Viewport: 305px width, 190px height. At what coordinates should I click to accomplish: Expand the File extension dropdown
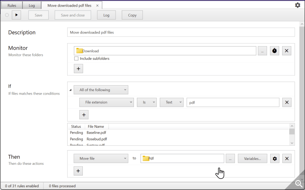pyautogui.click(x=106, y=102)
